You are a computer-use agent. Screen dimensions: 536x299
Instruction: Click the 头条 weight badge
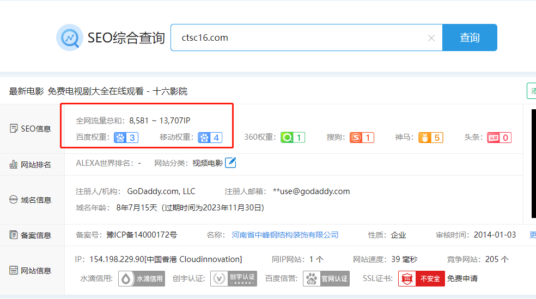click(499, 138)
